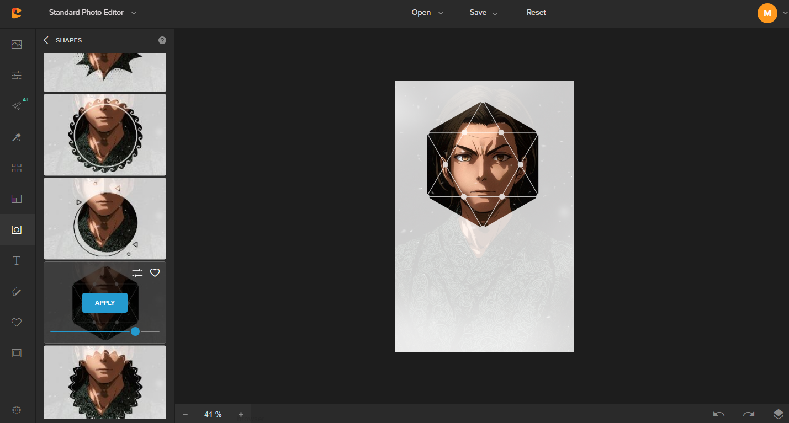The height and width of the screenshot is (423, 789).
Task: Select the Edit adjustments sliders icon
Action: point(17,75)
